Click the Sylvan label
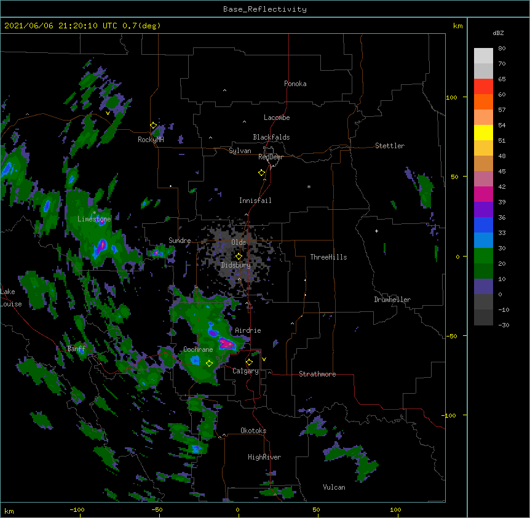Viewport: 530px width, 518px height. pos(240,151)
